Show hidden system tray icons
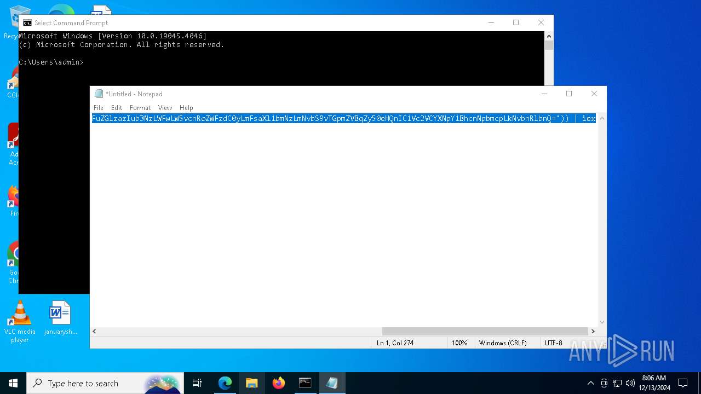Viewport: 701px width, 394px height. [x=590, y=383]
